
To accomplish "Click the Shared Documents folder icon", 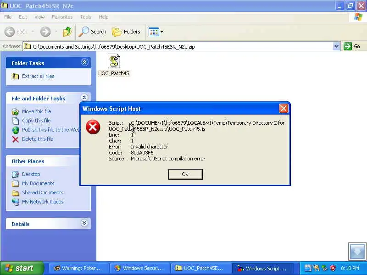I will (x=16, y=193).
